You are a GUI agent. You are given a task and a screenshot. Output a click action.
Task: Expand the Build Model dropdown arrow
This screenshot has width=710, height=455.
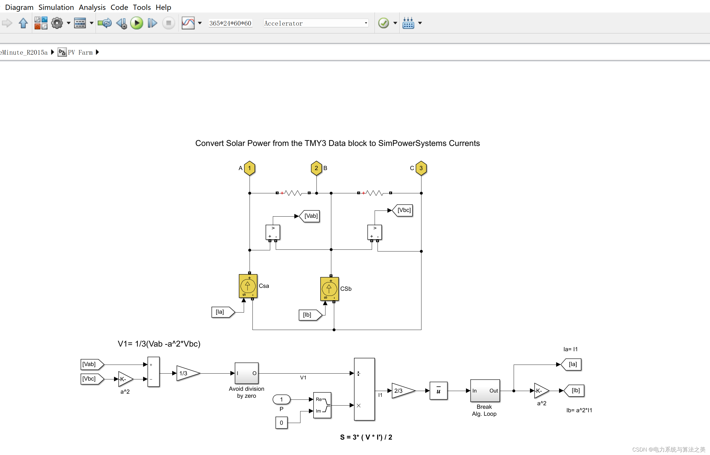tap(420, 23)
